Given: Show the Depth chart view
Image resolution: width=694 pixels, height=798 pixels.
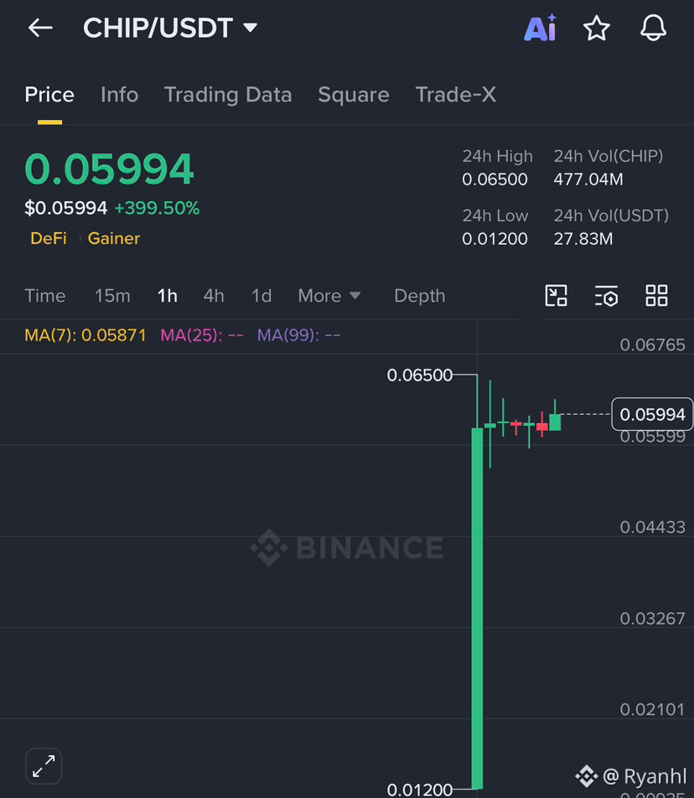Looking at the screenshot, I should click(x=420, y=296).
